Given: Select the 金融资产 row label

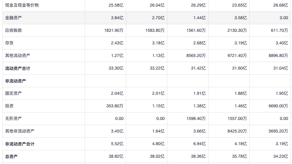Looking at the screenshot, I should tap(14, 18).
